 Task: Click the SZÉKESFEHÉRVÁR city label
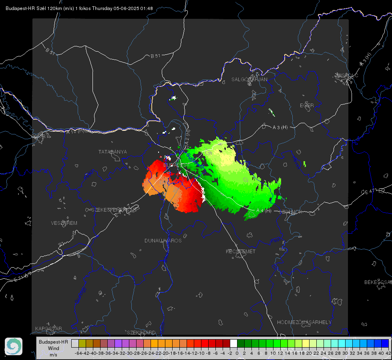(114, 210)
